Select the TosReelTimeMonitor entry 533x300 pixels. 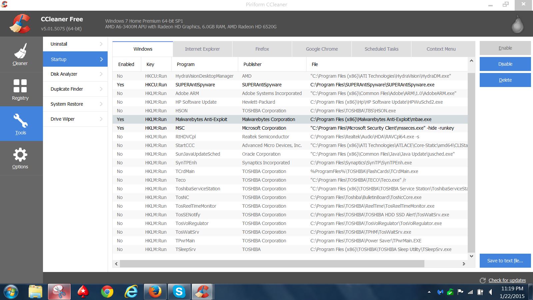[290, 206]
